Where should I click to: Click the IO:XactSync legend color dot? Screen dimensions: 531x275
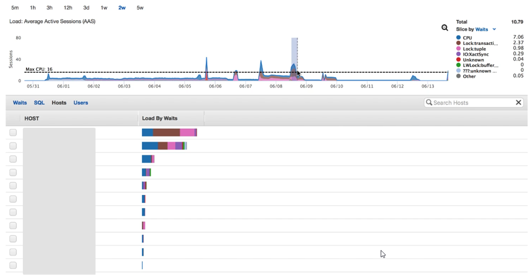(x=459, y=54)
